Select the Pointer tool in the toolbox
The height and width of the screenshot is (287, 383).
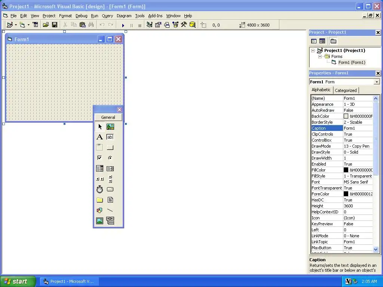point(99,127)
